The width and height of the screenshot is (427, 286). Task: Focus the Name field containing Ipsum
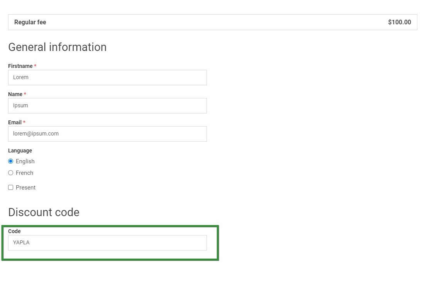[x=107, y=106]
